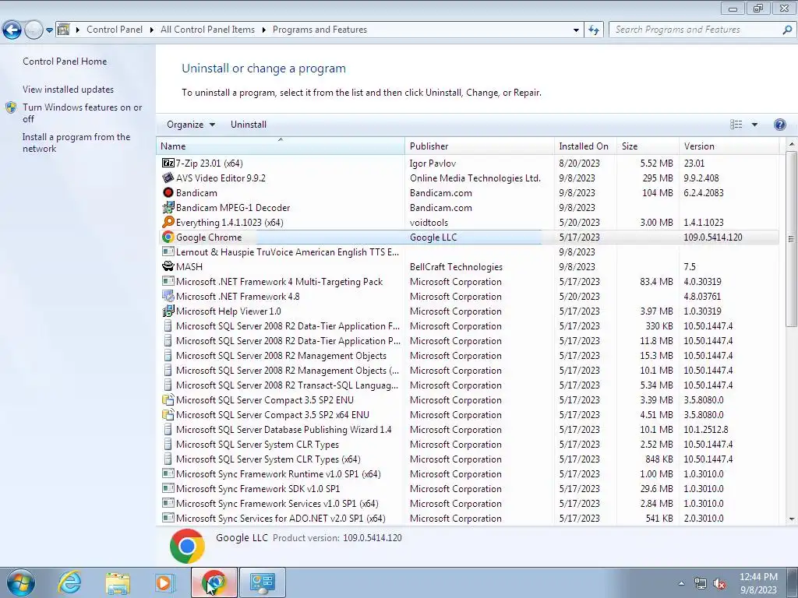Select Microsoft SQL Server Database Publishing Wizard 1.4
The image size is (798, 598).
[x=468, y=429]
